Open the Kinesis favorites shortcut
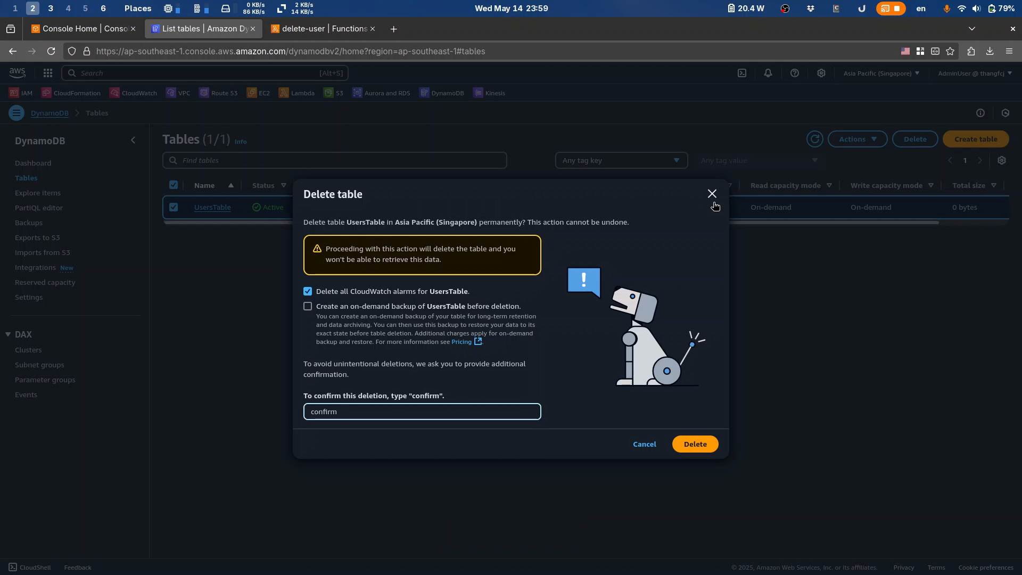This screenshot has width=1022, height=575. [x=489, y=93]
